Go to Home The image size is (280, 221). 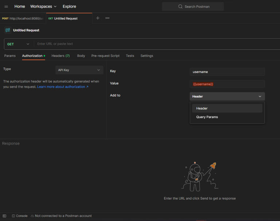click(x=20, y=7)
